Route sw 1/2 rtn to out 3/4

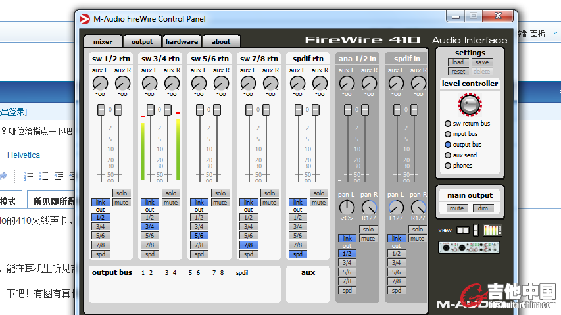tap(100, 227)
